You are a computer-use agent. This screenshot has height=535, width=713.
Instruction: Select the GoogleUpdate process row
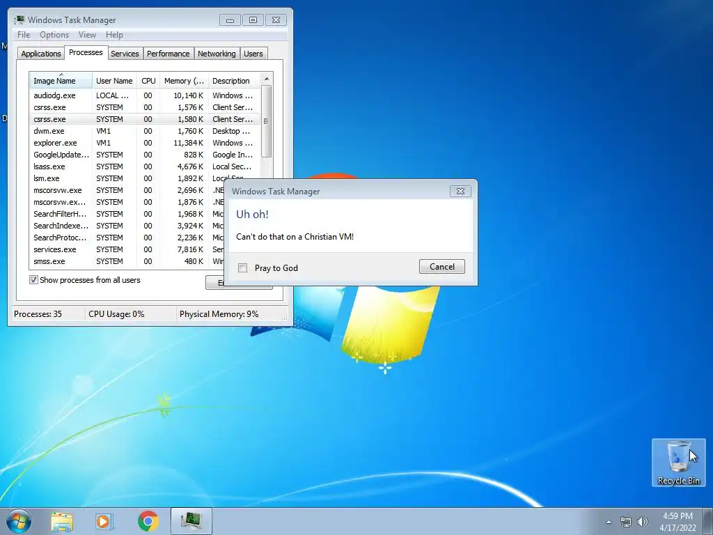[x=145, y=155]
